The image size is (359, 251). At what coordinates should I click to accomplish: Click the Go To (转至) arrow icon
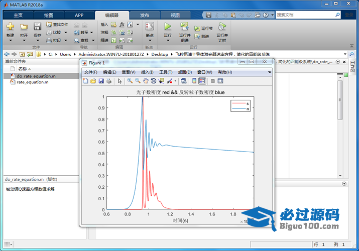76,33
